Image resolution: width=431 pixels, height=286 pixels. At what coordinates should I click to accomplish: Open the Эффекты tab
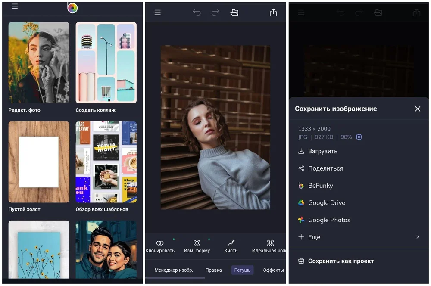coord(273,270)
